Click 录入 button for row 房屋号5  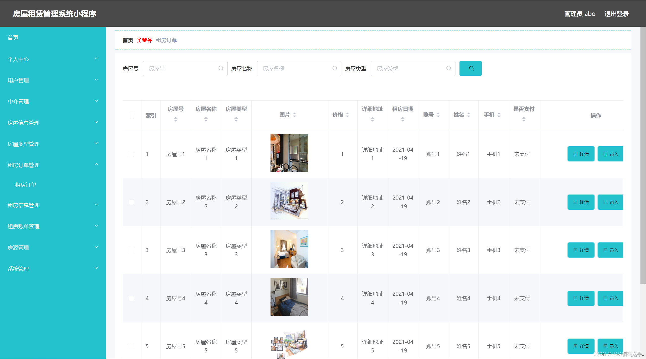pos(610,346)
